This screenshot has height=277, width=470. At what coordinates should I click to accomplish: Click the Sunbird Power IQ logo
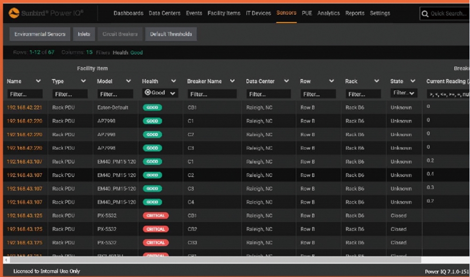tap(46, 13)
